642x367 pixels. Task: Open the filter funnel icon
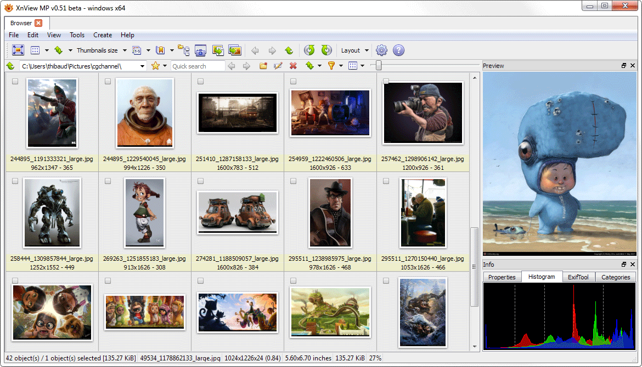pos(331,66)
